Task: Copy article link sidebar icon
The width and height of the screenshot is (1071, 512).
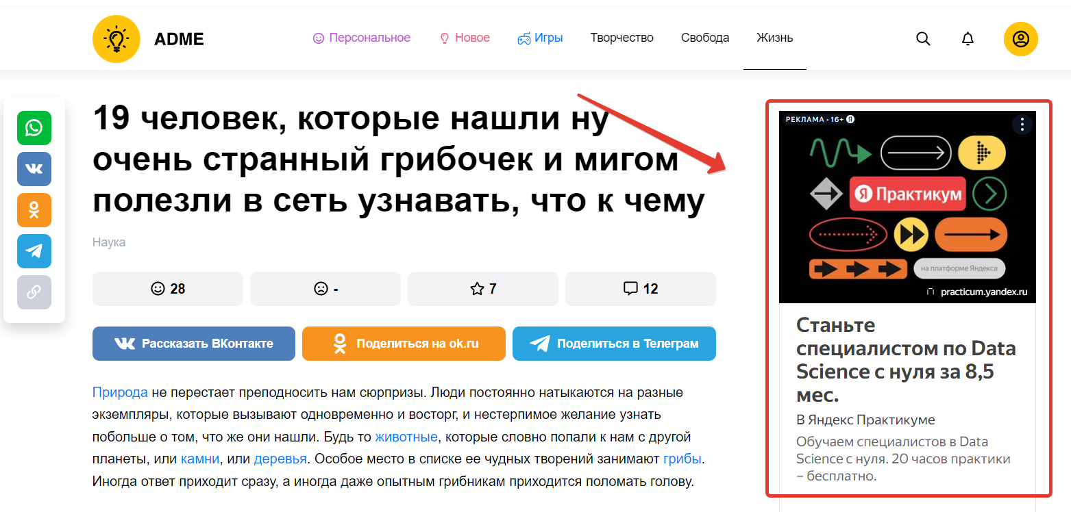Action: point(34,292)
